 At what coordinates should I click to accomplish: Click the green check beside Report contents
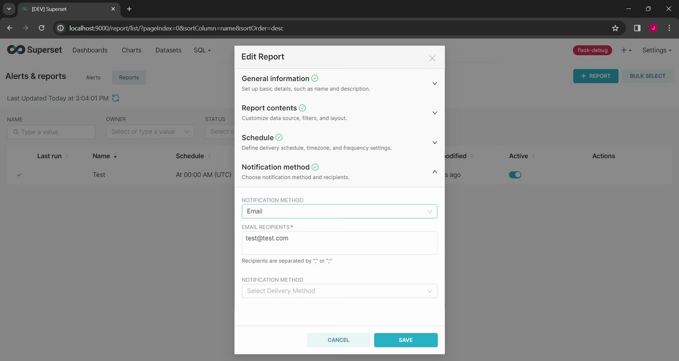302,108
